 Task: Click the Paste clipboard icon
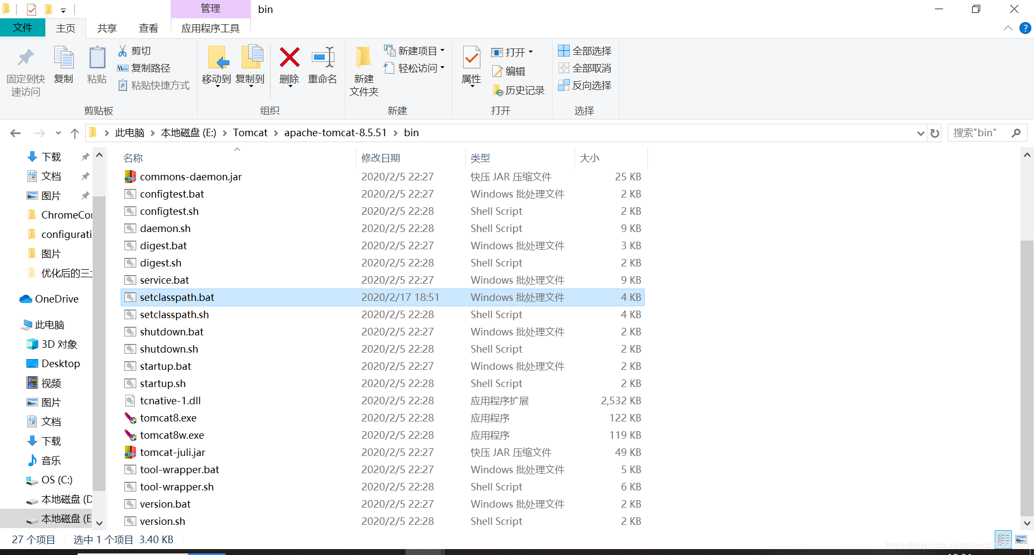(97, 58)
